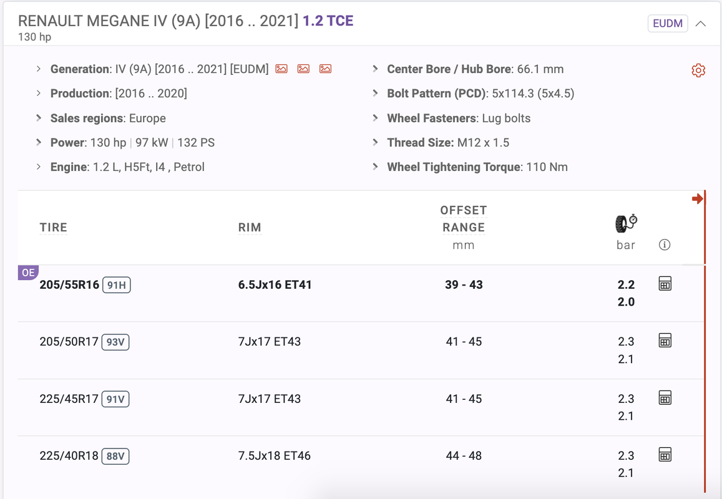Click the 110 Nm torque value
722x499 pixels.
547,167
